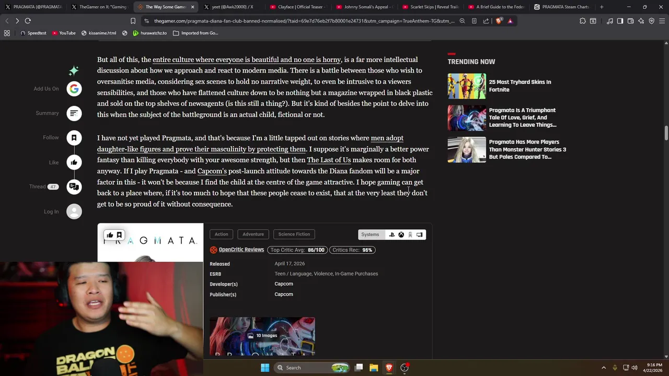
Task: Close The Way Some Gamers tab
Action: pos(192,7)
